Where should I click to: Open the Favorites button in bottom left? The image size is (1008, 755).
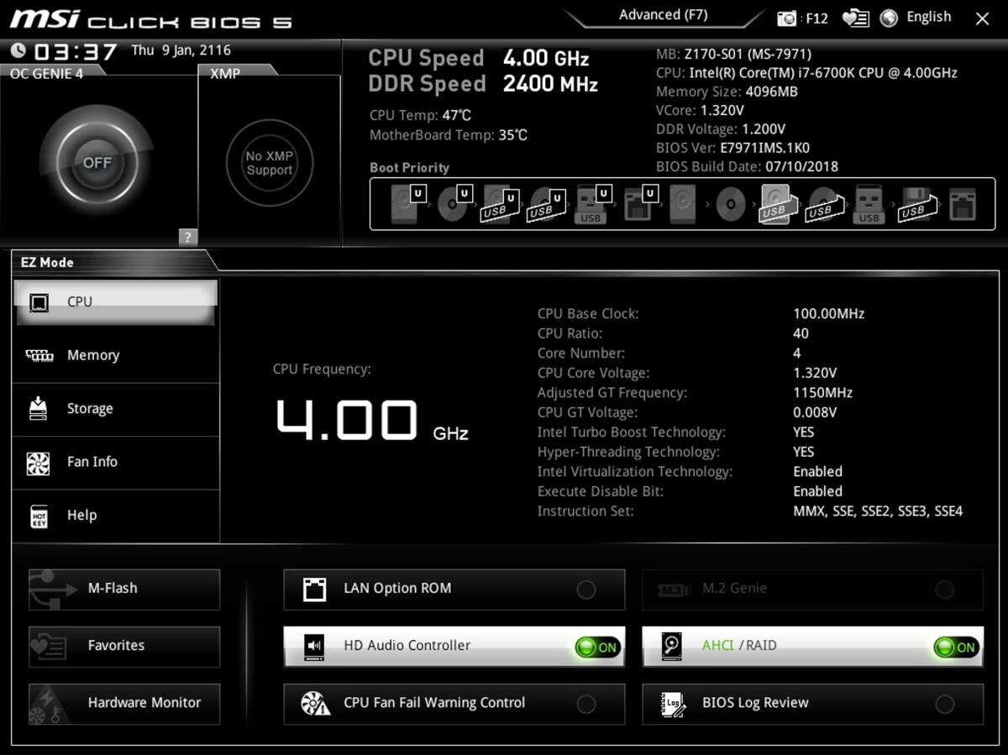(x=124, y=646)
